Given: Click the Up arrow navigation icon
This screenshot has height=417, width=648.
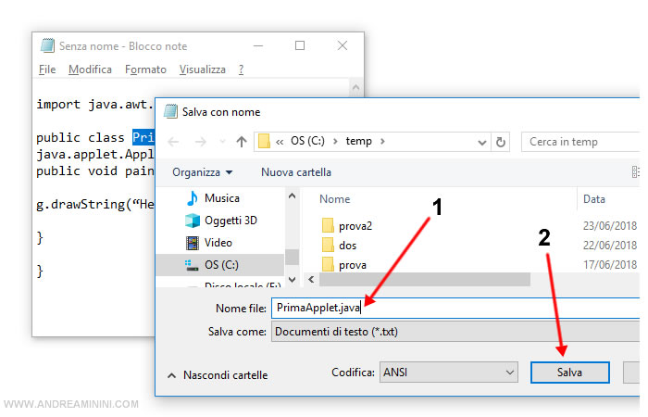Looking at the screenshot, I should [242, 142].
